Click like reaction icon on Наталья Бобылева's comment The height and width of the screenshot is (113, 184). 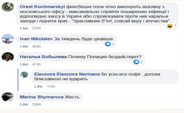136,62
